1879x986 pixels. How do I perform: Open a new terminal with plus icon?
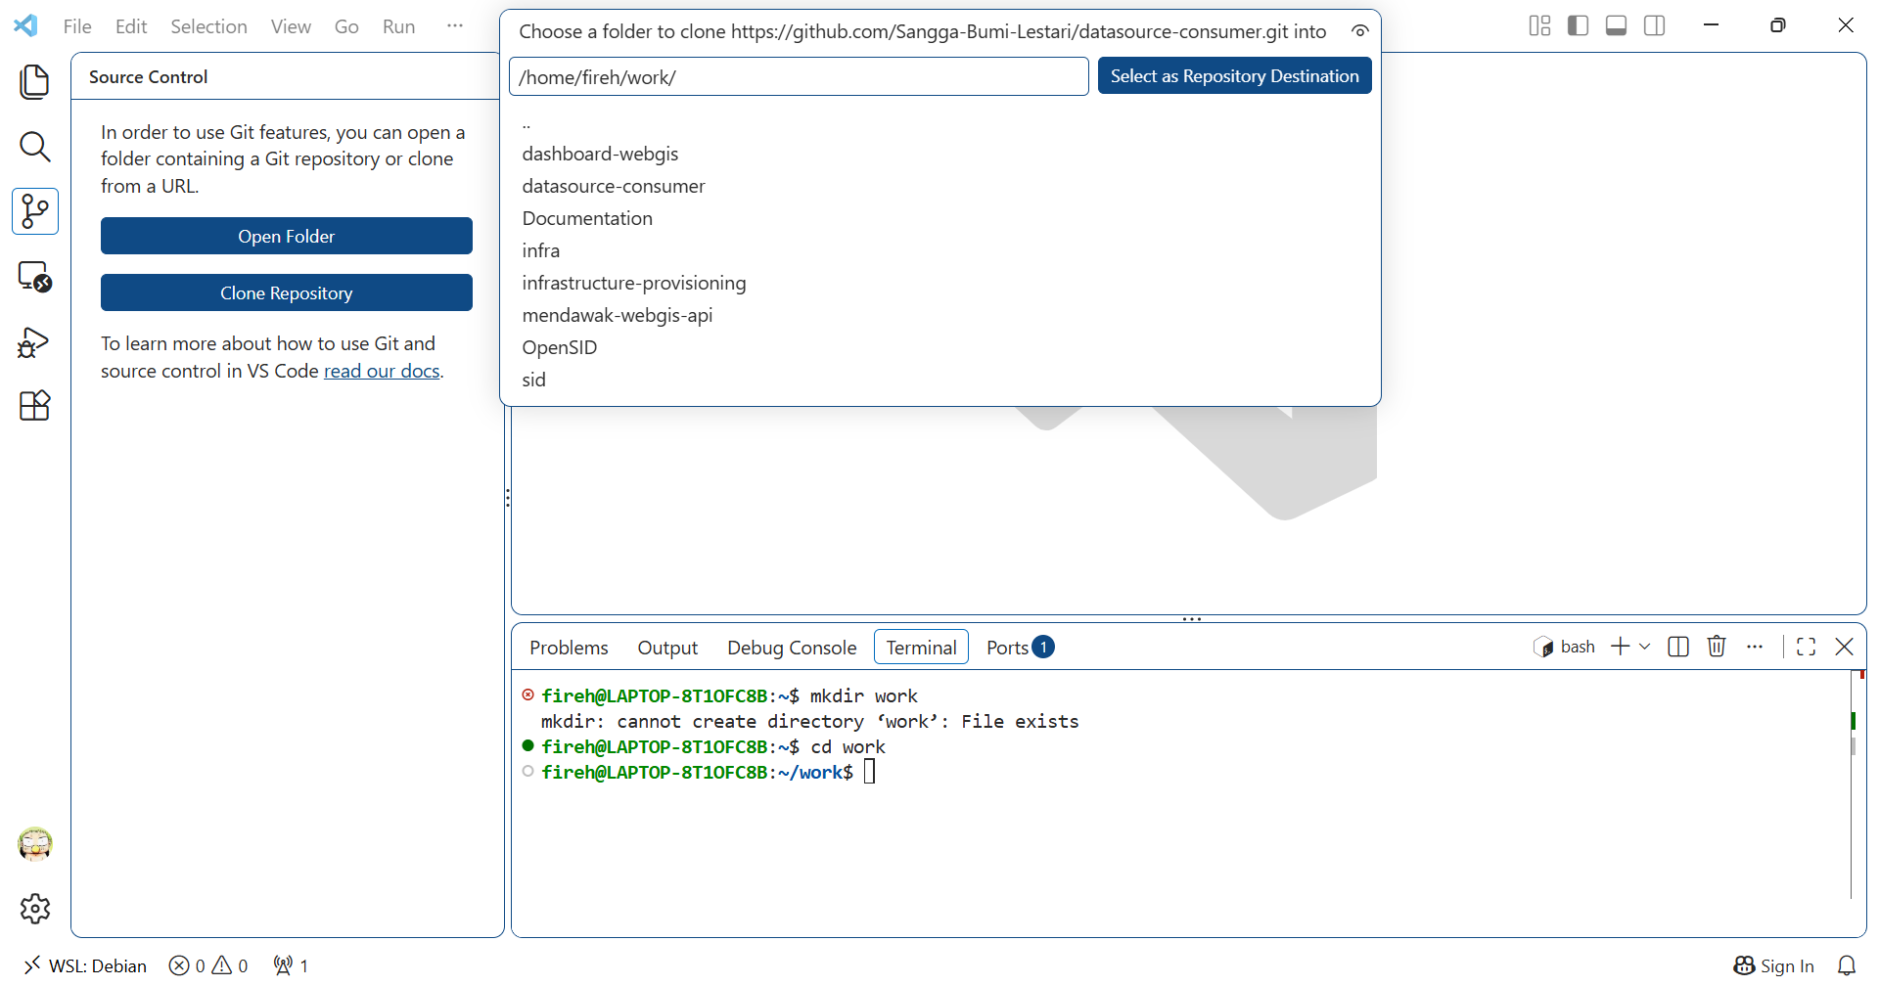pos(1621,647)
